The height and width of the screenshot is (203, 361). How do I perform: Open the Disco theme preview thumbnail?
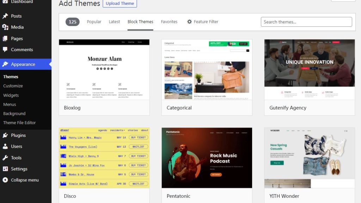click(104, 158)
